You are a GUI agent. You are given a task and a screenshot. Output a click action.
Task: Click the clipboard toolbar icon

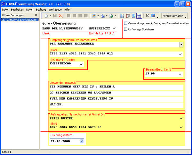pyautogui.click(x=128, y=16)
